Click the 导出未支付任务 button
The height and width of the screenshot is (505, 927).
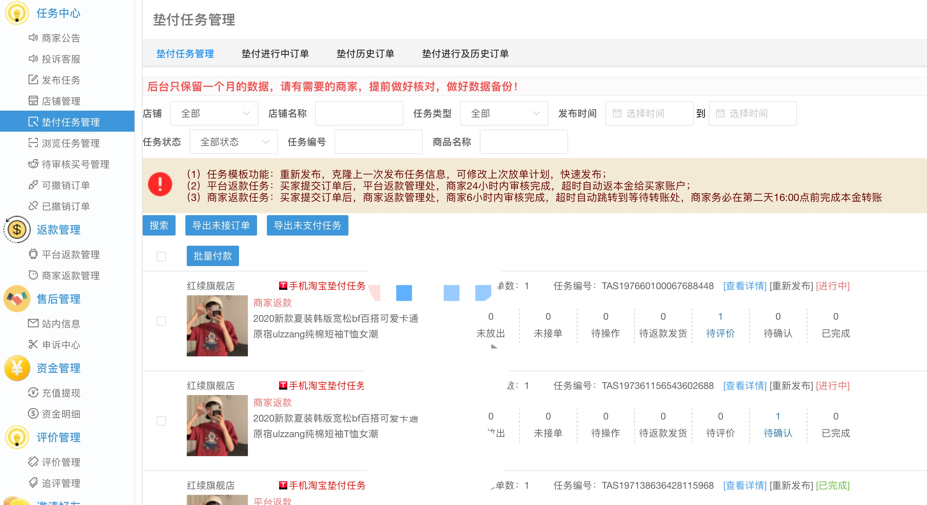coord(307,226)
